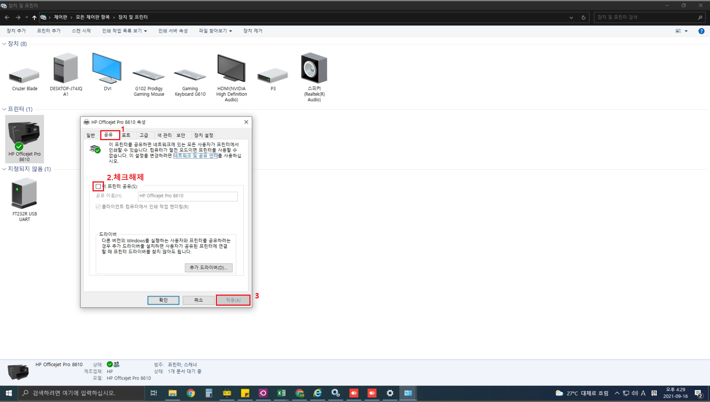Viewport: 710px width, 402px height.
Task: Click the refresh button in address bar
Action: coord(583,17)
